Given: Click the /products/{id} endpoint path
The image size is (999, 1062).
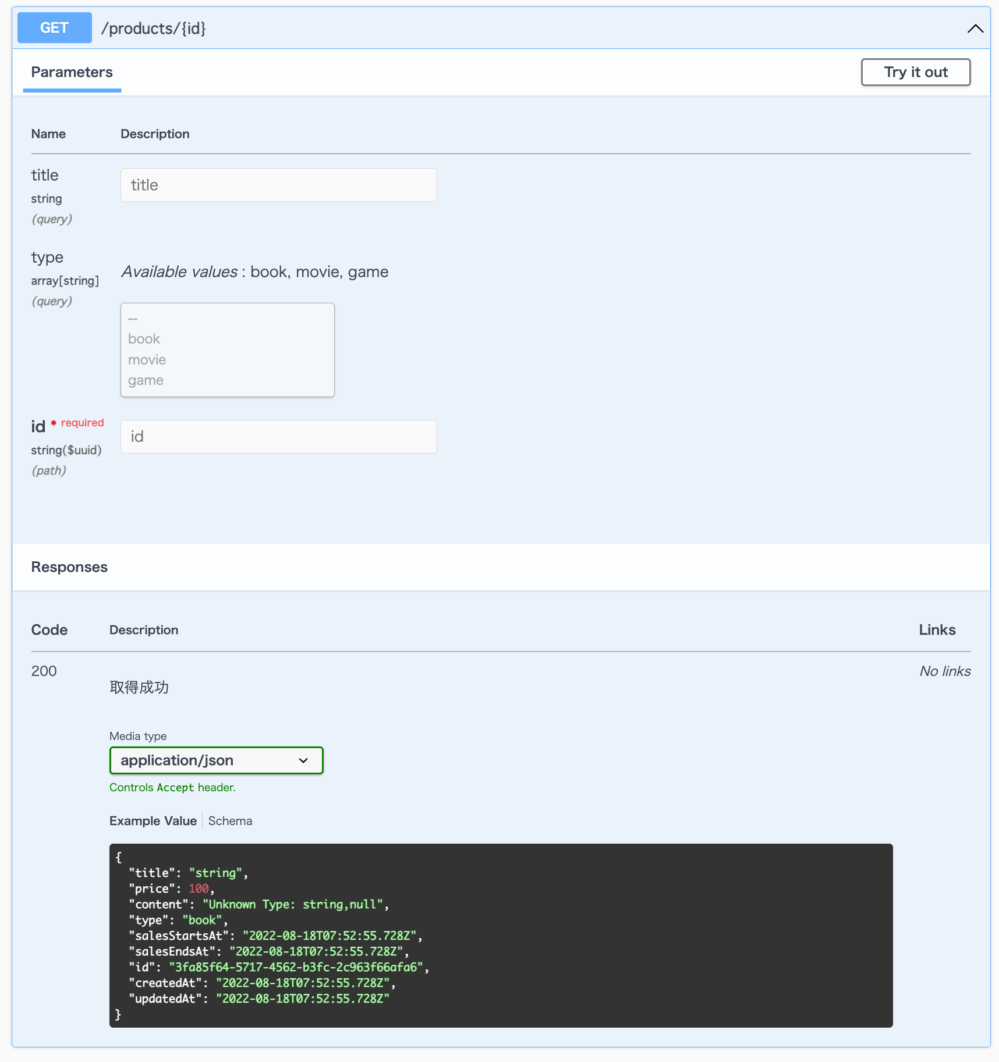Looking at the screenshot, I should (x=154, y=27).
